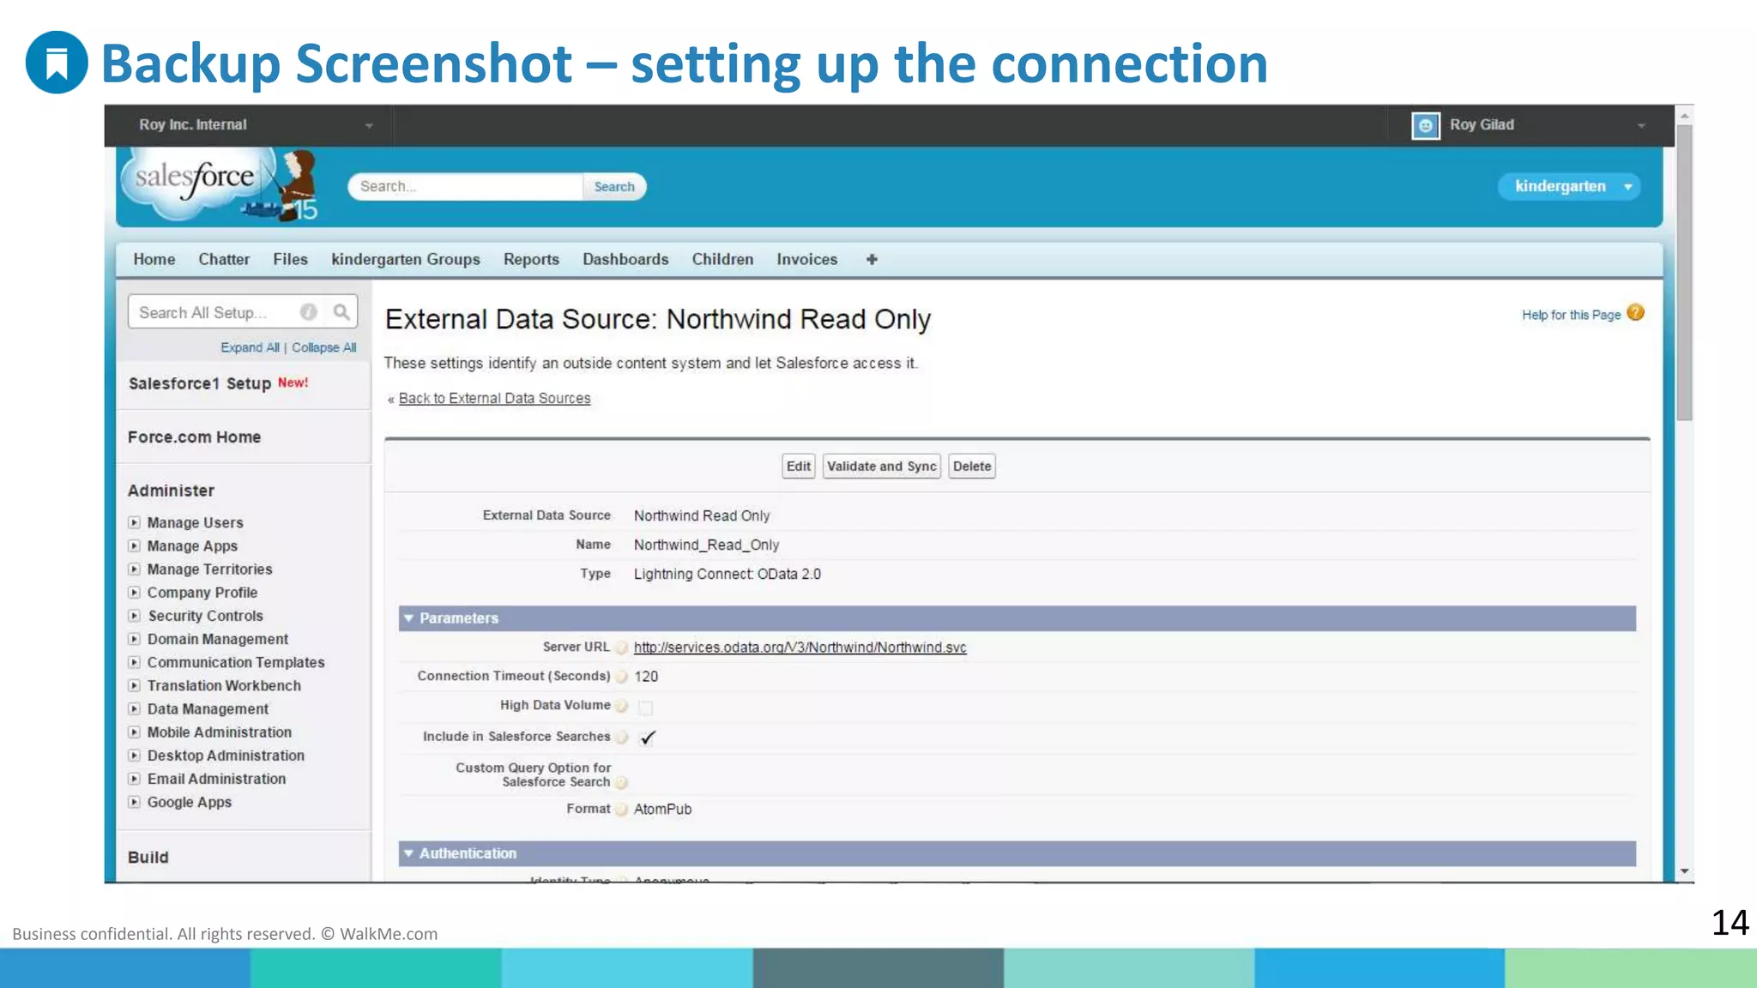Screen dimensions: 1757x988
Task: Click the vertical scrollbar thumb
Action: 1685,273
